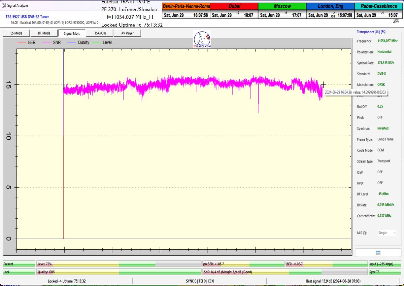The height and width of the screenshot is (286, 404).
Task: Click the Level 72% signal bar
Action: pos(119,264)
